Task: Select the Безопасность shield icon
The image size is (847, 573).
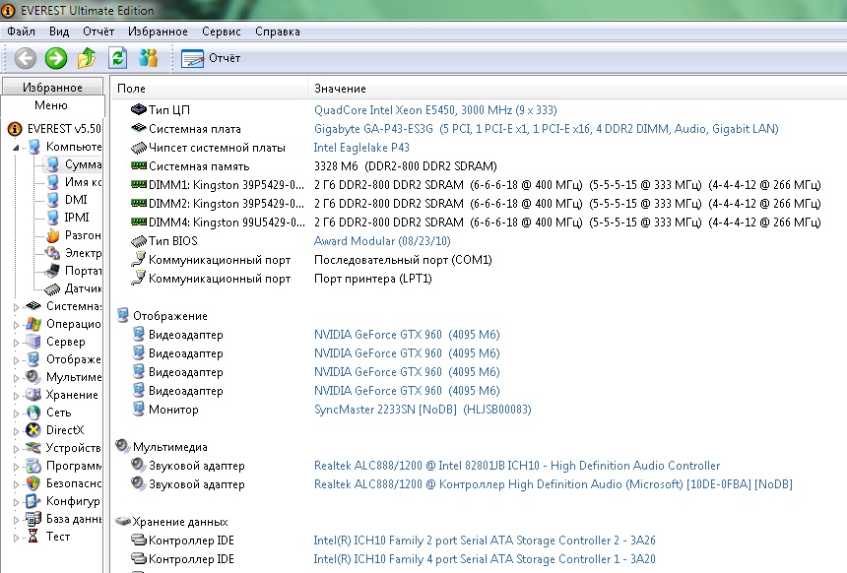Action: (33, 483)
